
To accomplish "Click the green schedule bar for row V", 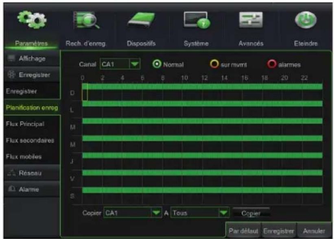I will [x=202, y=173].
